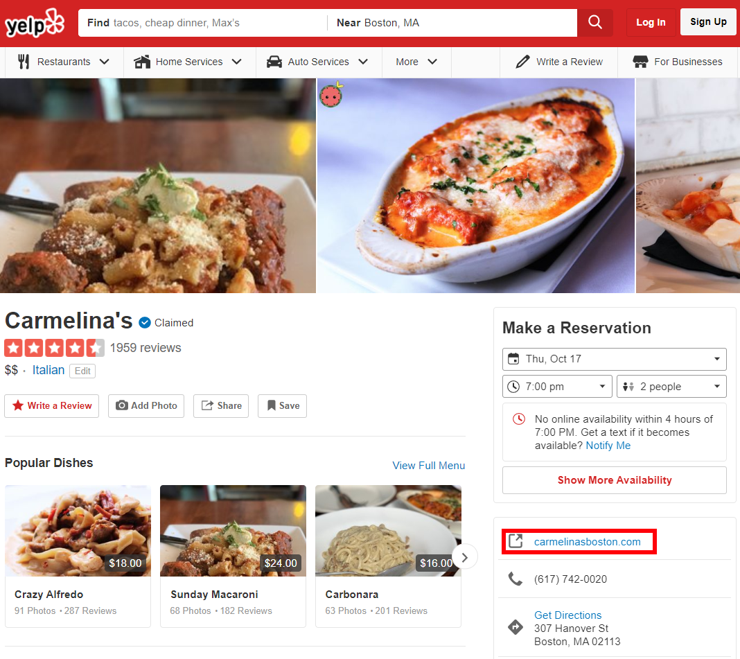Click the Find search input field
Screen dimensions: 740x659
[203, 23]
